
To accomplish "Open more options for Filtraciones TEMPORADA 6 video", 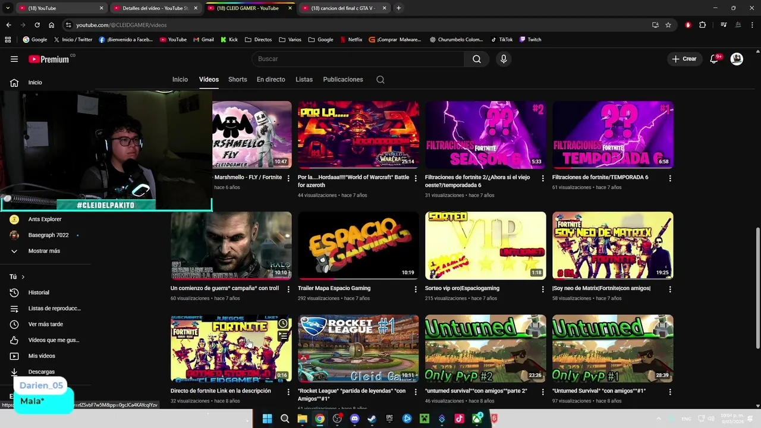I will tap(670, 178).
